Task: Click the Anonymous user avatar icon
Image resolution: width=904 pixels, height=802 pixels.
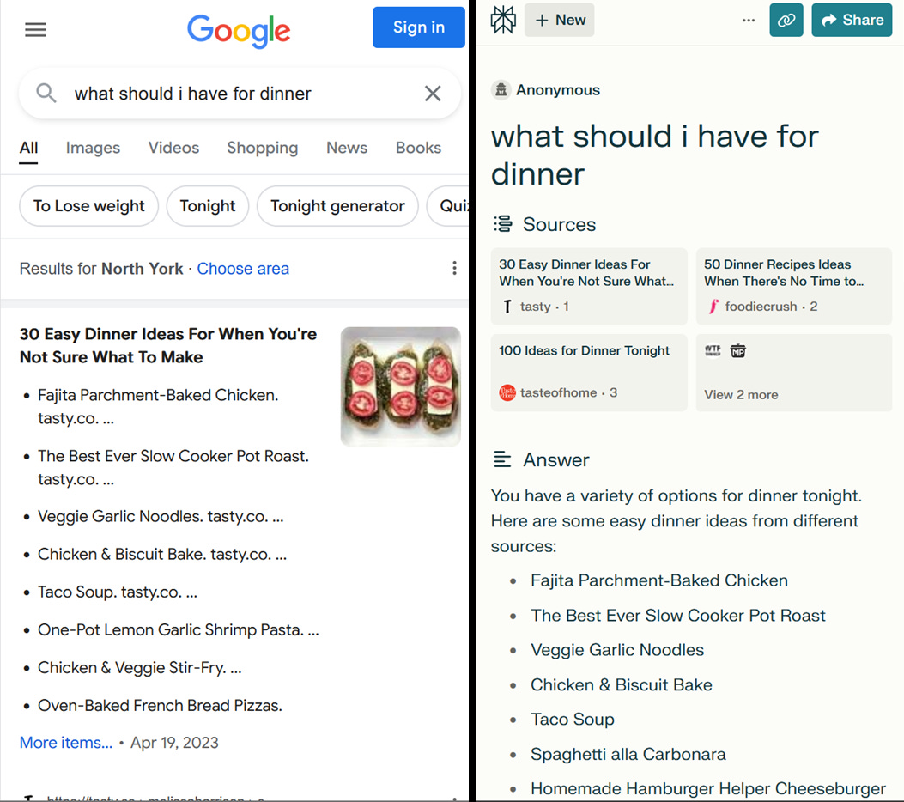Action: tap(501, 90)
